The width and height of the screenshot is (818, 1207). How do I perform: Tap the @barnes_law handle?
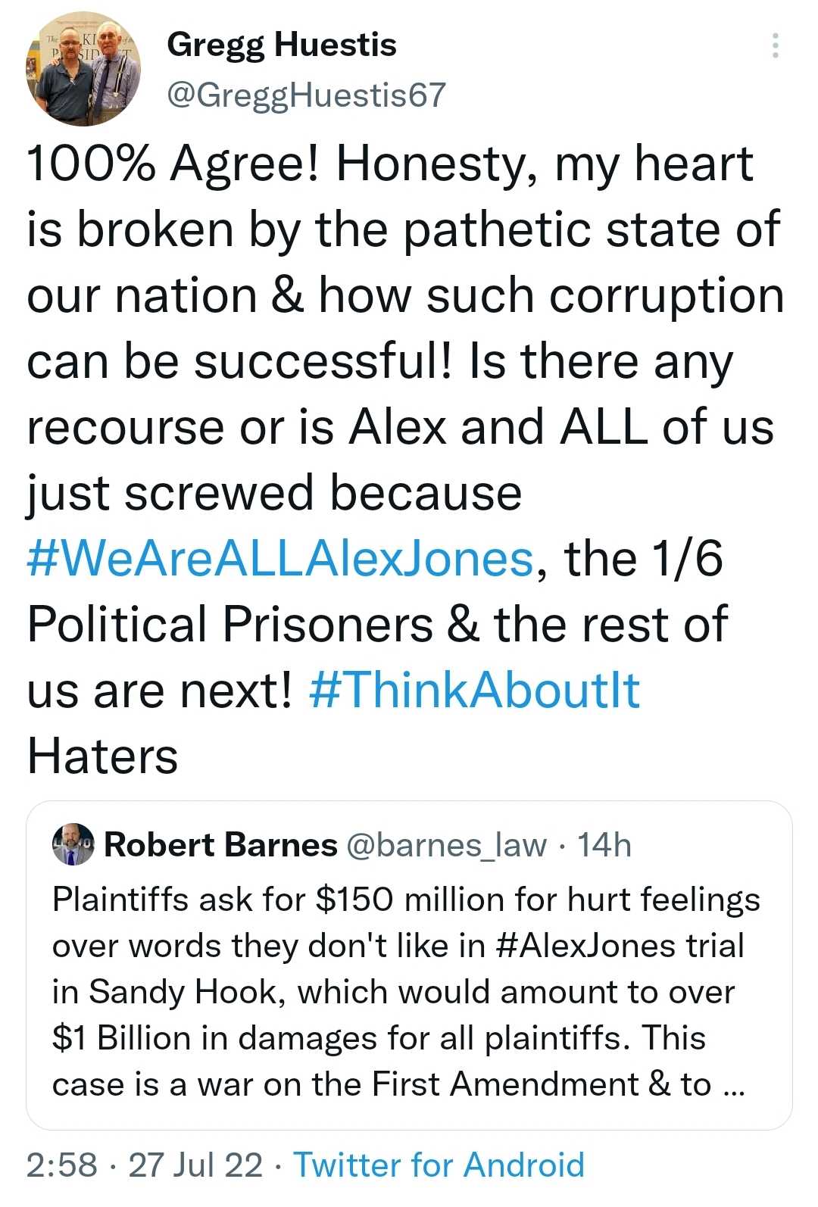coord(446,844)
